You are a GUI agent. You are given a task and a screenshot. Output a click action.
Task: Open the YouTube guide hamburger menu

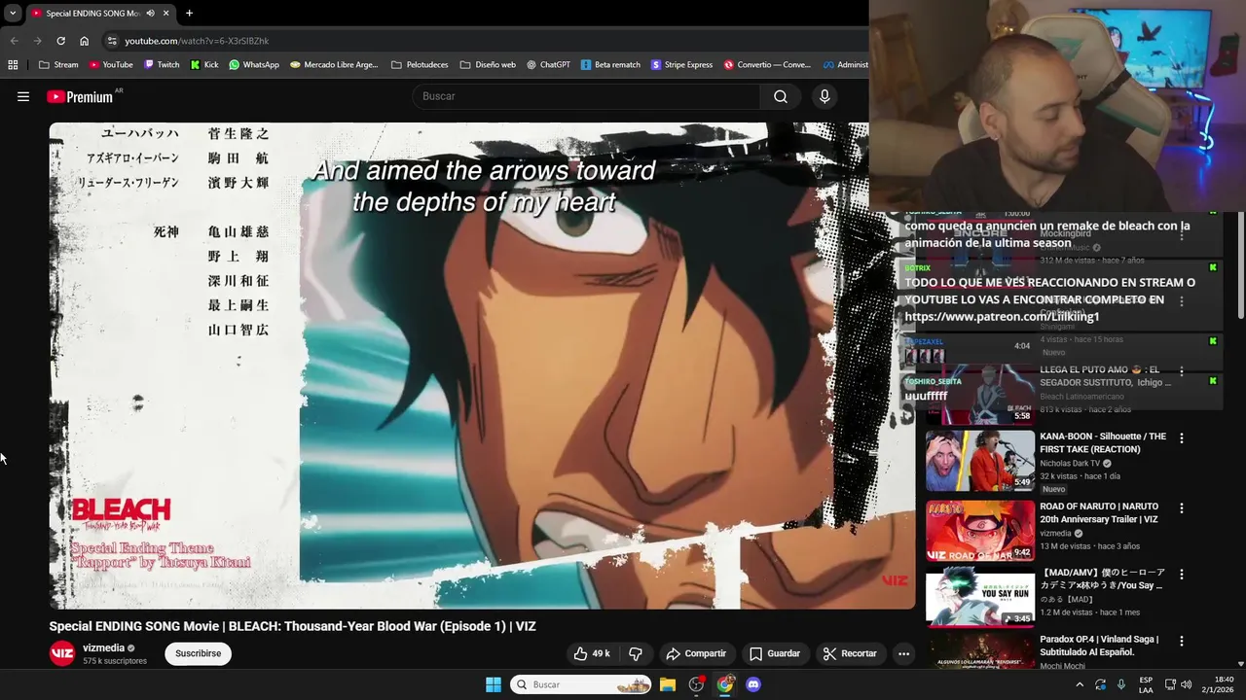[23, 96]
